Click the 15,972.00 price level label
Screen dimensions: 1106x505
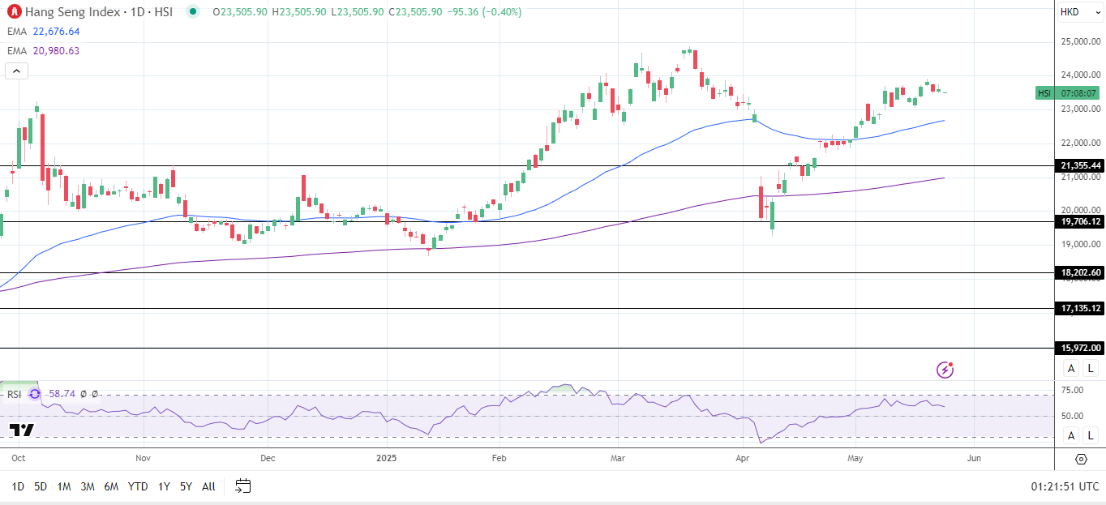pyautogui.click(x=1080, y=349)
